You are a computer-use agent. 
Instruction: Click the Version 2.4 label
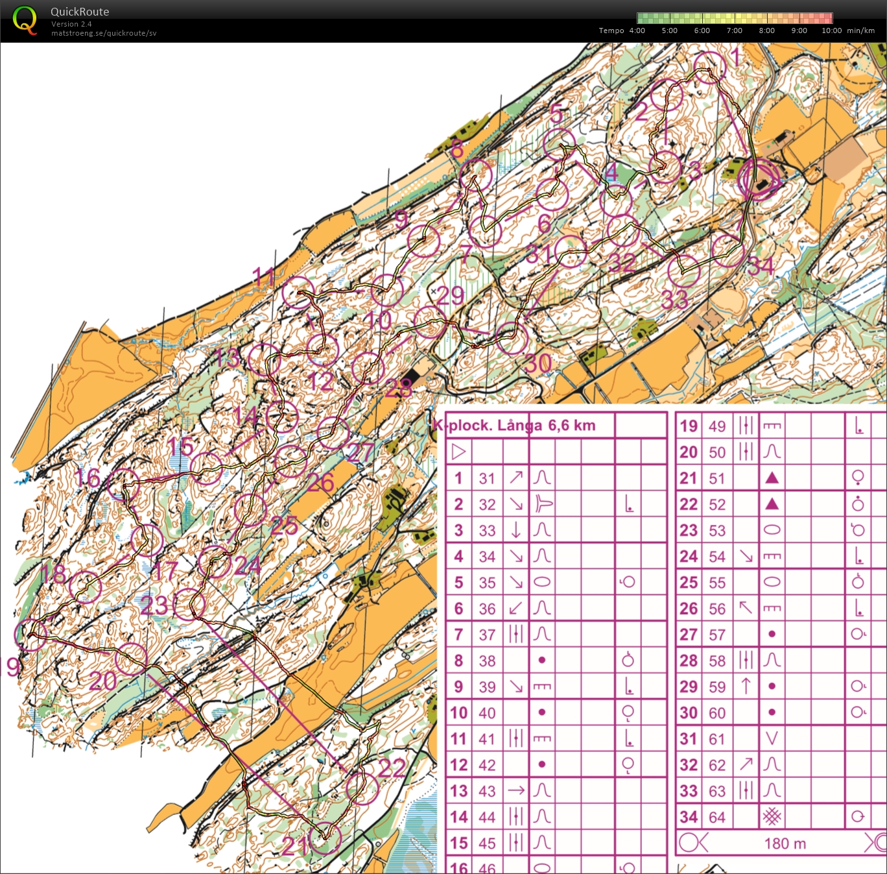[x=71, y=24]
